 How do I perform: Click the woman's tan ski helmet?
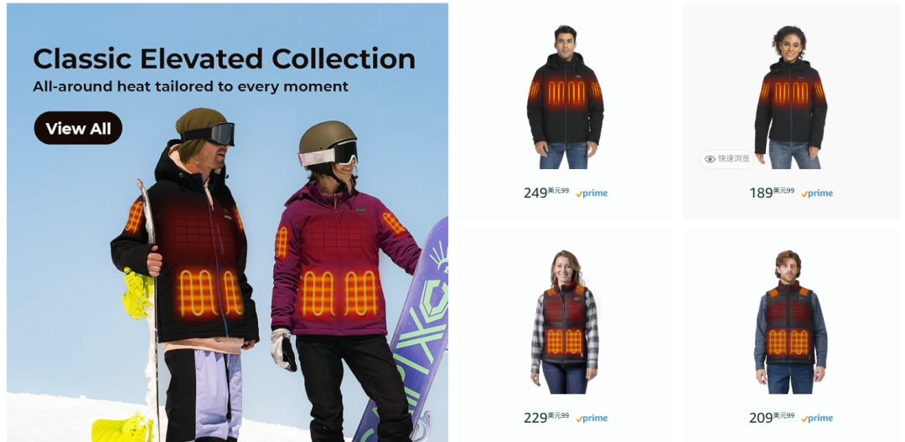pos(327,136)
